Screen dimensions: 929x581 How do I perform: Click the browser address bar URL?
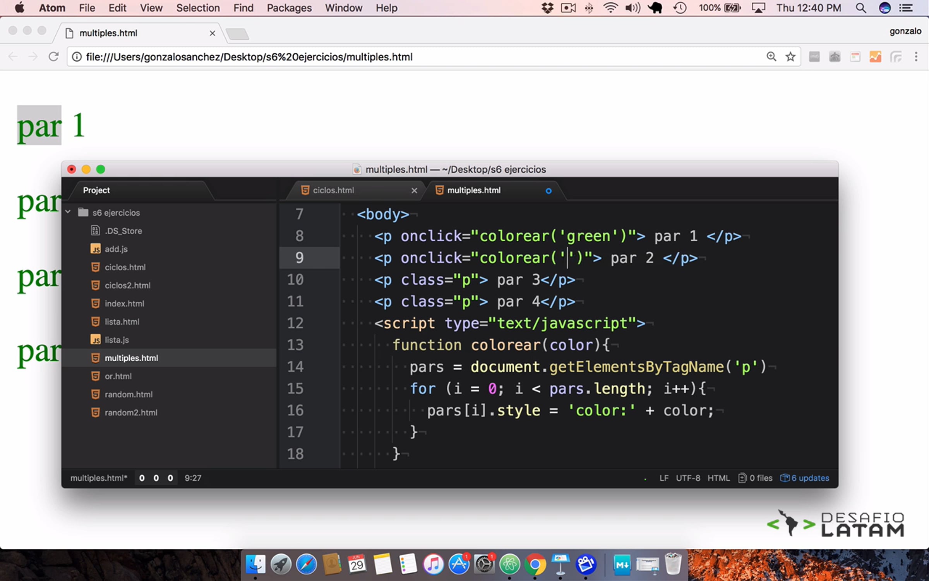tap(249, 57)
